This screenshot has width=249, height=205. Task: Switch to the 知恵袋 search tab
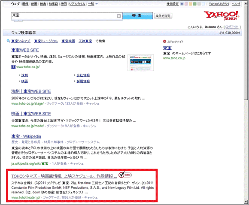coord(53,4)
